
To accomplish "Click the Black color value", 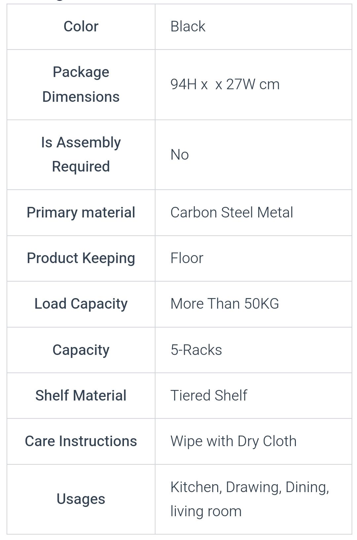I will (188, 27).
